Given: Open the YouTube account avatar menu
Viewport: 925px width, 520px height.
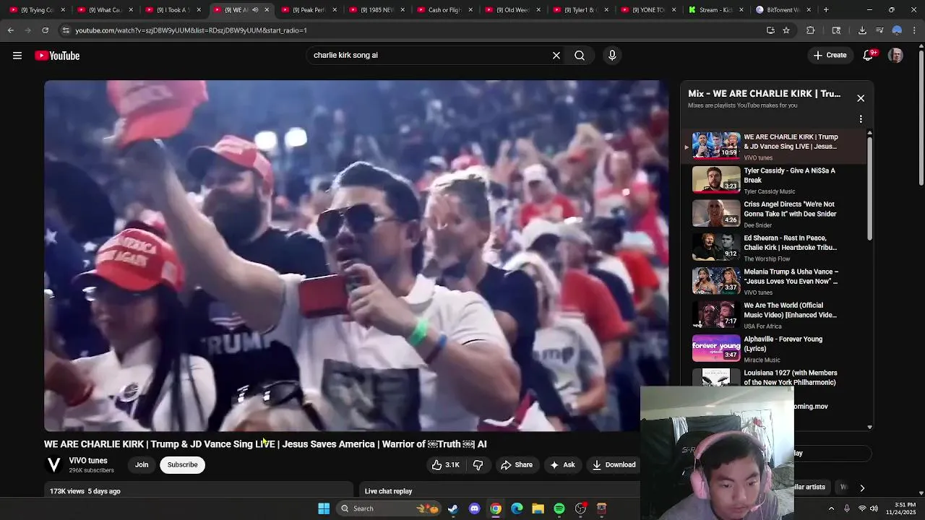Looking at the screenshot, I should click(895, 56).
